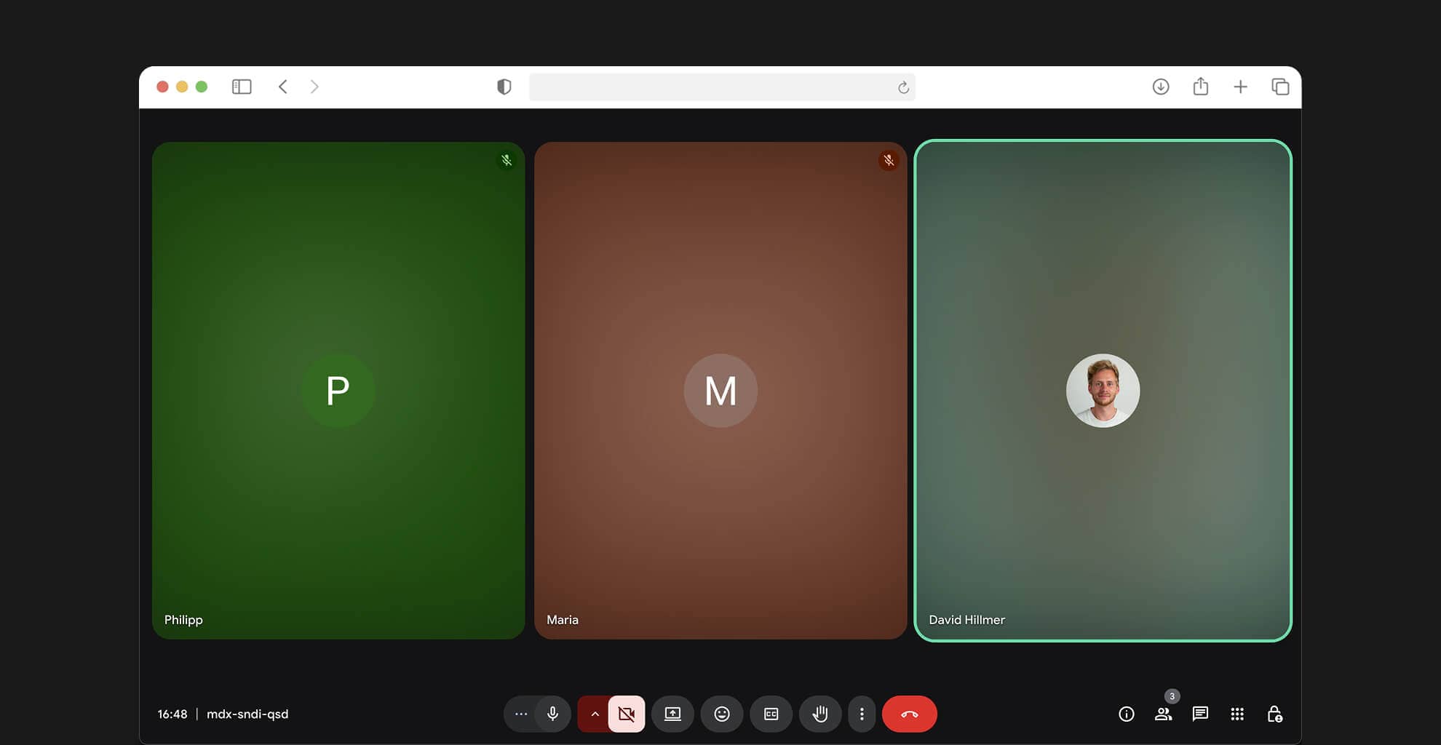Focus the browser address bar
This screenshot has width=1441, height=745.
(722, 87)
